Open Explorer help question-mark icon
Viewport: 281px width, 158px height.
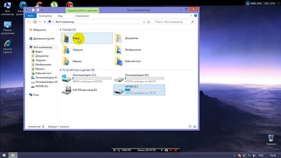click(195, 16)
